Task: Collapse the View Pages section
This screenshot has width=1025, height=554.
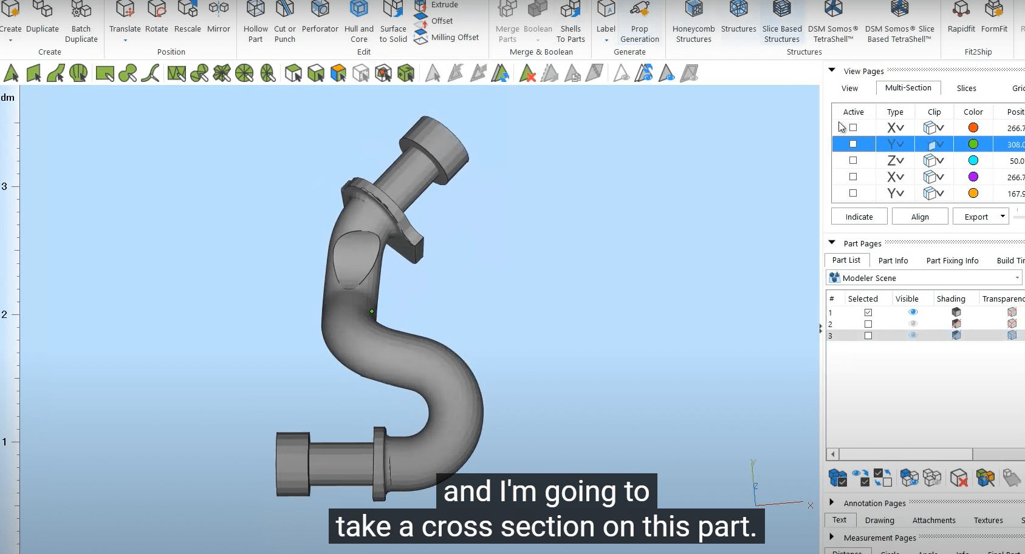Action: click(832, 70)
